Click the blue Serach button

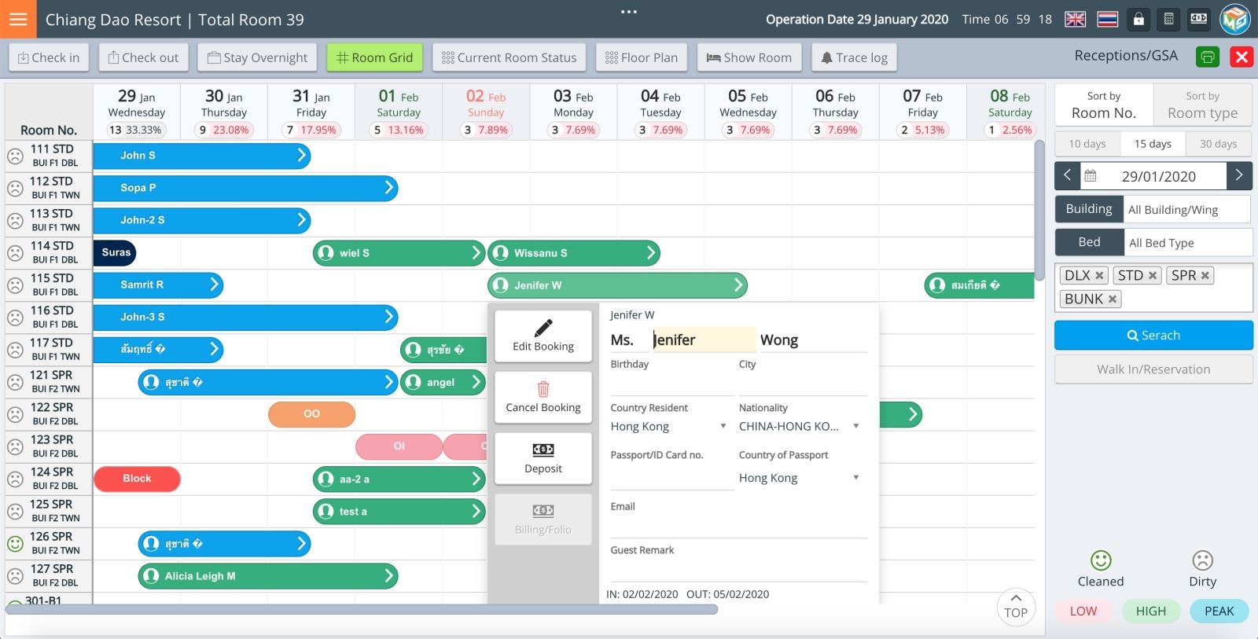coord(1153,336)
